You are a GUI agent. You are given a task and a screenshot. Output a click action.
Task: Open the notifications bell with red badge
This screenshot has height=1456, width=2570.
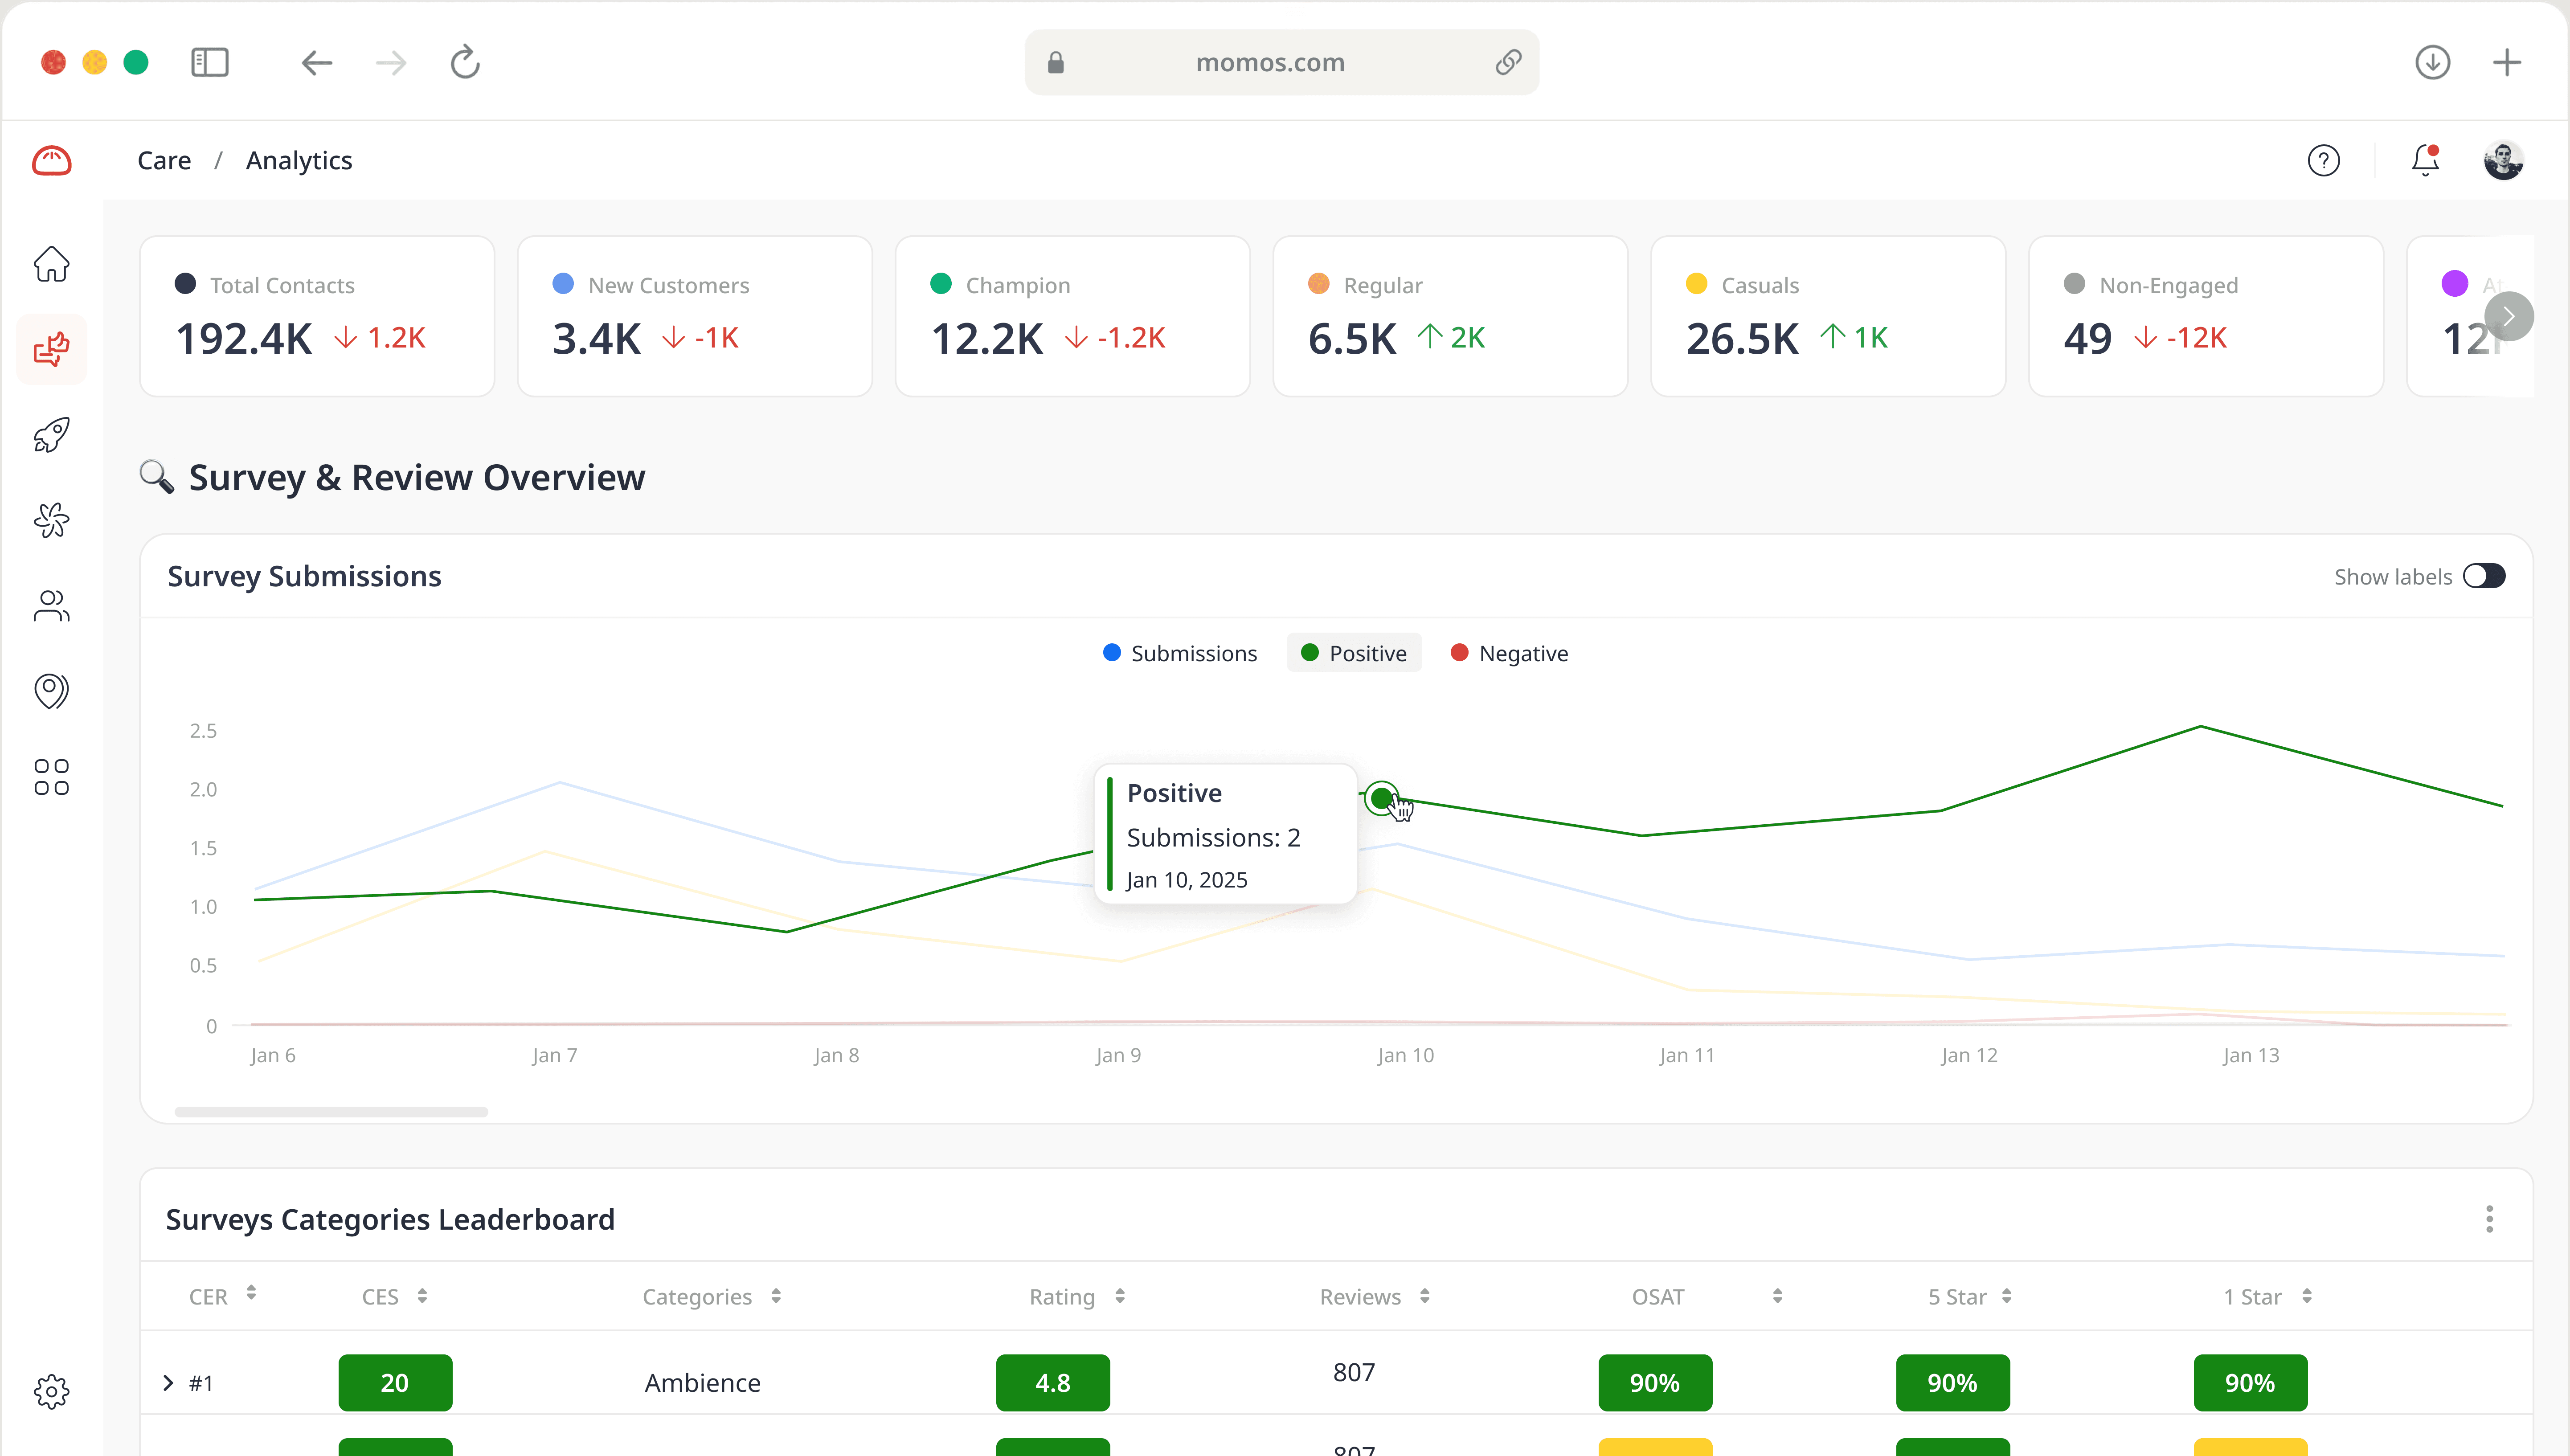(x=2424, y=160)
